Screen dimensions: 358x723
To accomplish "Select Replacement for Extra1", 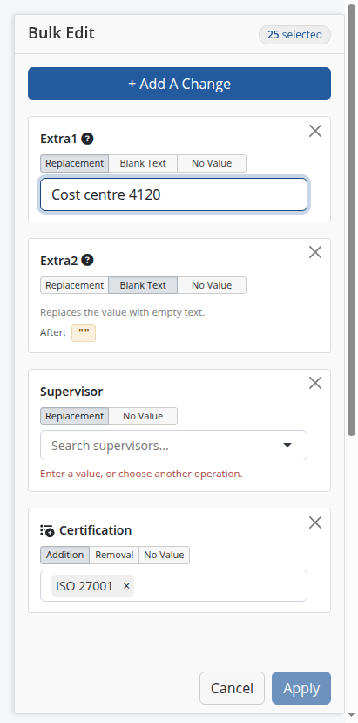I will point(75,163).
